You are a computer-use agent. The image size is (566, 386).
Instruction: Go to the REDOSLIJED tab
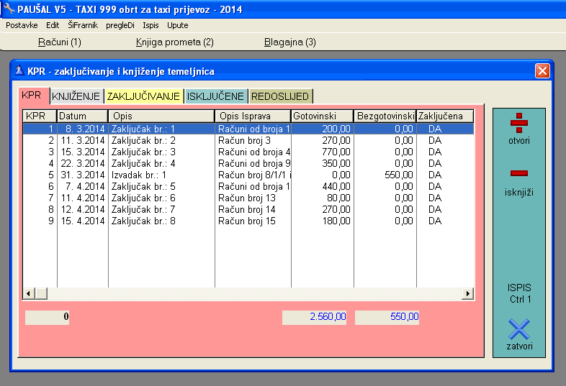click(281, 96)
